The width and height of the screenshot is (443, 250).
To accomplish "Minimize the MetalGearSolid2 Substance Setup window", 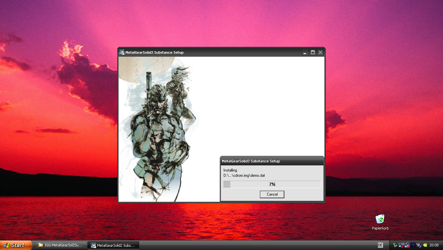I will coord(305,52).
